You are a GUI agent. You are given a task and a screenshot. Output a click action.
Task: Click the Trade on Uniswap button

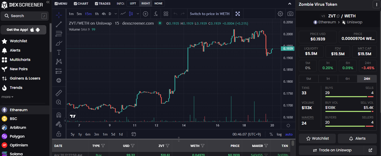[331, 150]
